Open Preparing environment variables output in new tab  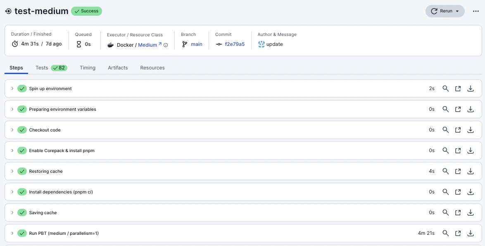[x=458, y=109]
